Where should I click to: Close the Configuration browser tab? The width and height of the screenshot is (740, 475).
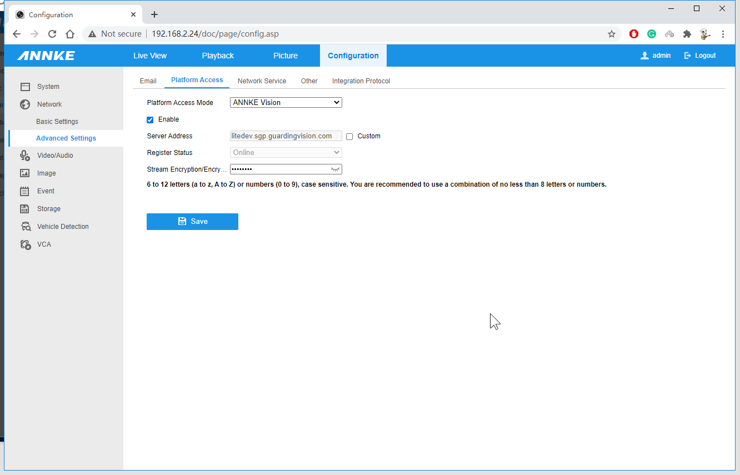(133, 14)
